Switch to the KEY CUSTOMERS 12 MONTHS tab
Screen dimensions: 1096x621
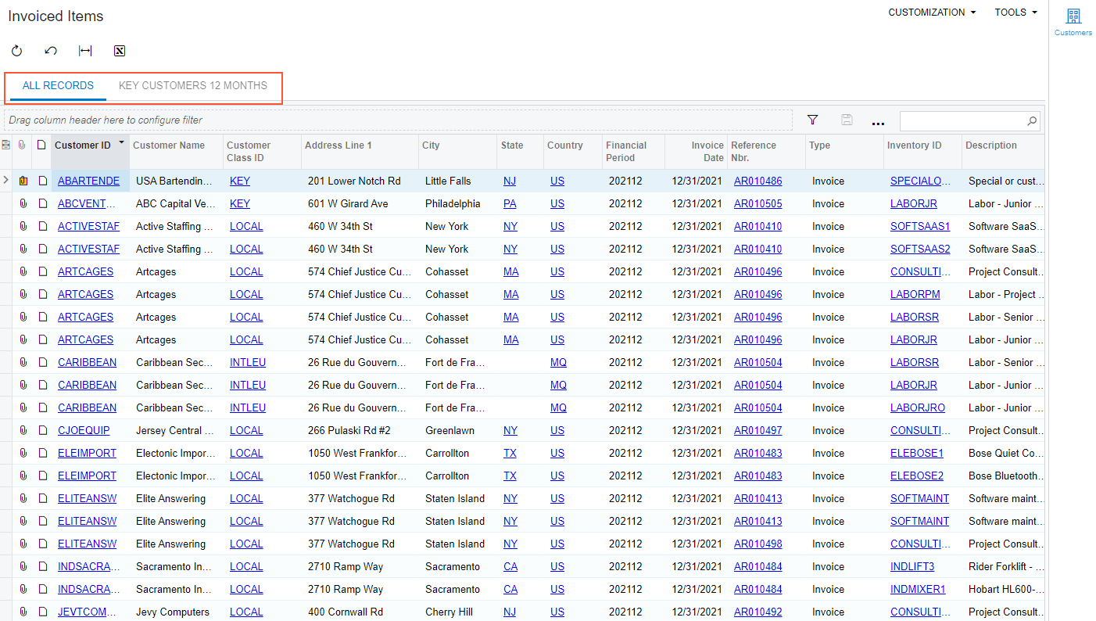tap(193, 86)
